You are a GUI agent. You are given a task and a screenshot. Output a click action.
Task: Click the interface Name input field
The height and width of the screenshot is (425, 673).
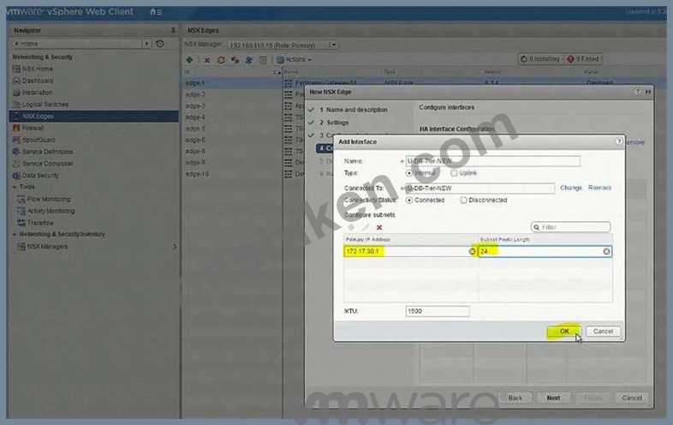coord(492,161)
